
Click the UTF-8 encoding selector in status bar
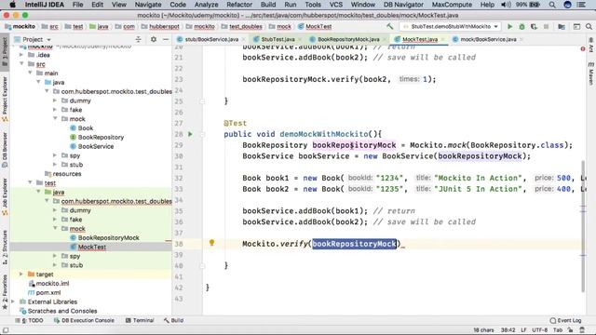540,330
